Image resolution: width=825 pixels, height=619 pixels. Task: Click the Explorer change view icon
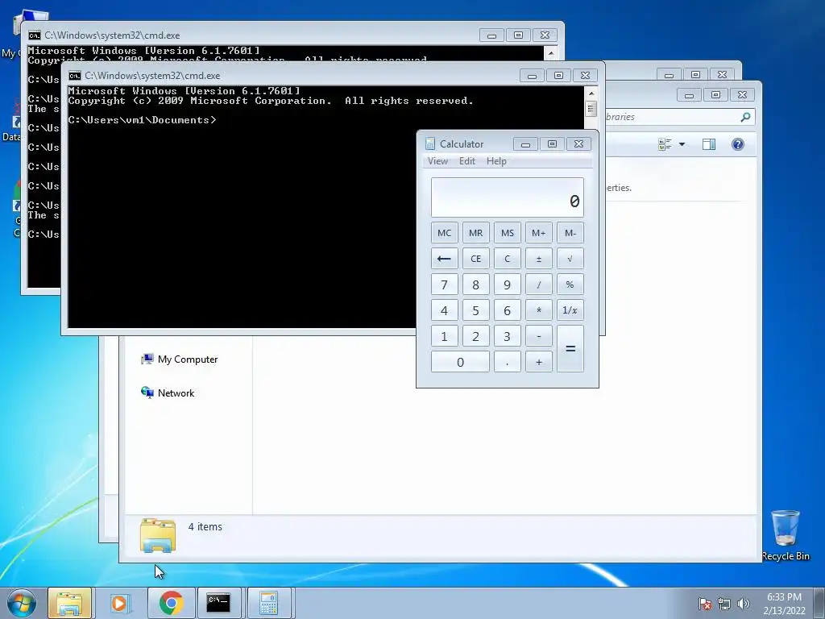click(665, 144)
